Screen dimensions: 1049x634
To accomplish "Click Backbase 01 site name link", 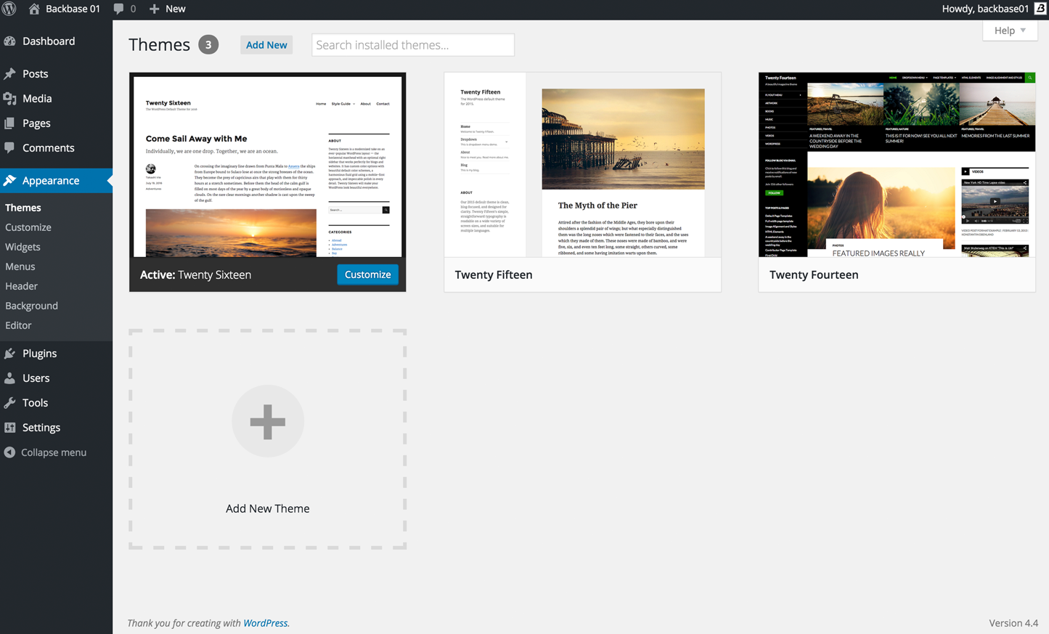I will 73,9.
